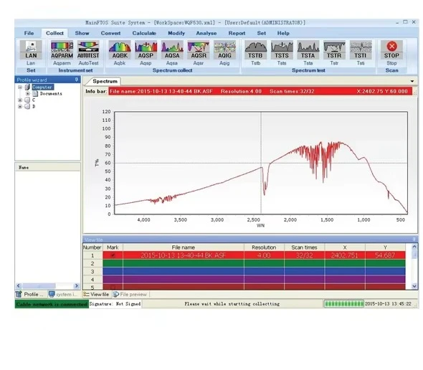Open the Modify menu
The height and width of the screenshot is (370, 423).
176,33
